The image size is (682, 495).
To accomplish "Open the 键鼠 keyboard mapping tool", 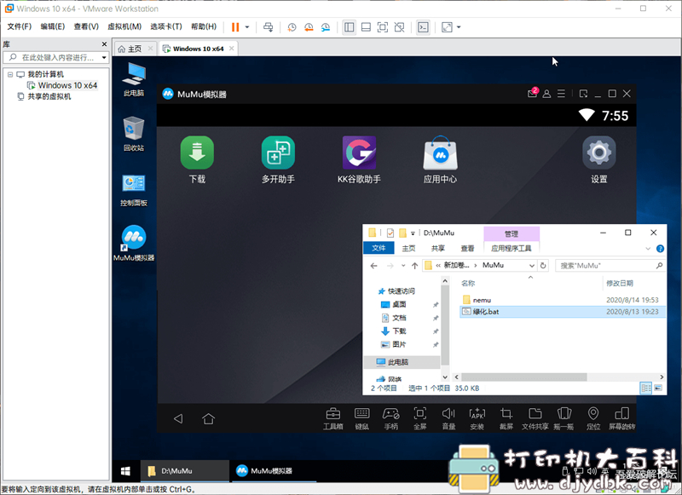I will point(361,418).
